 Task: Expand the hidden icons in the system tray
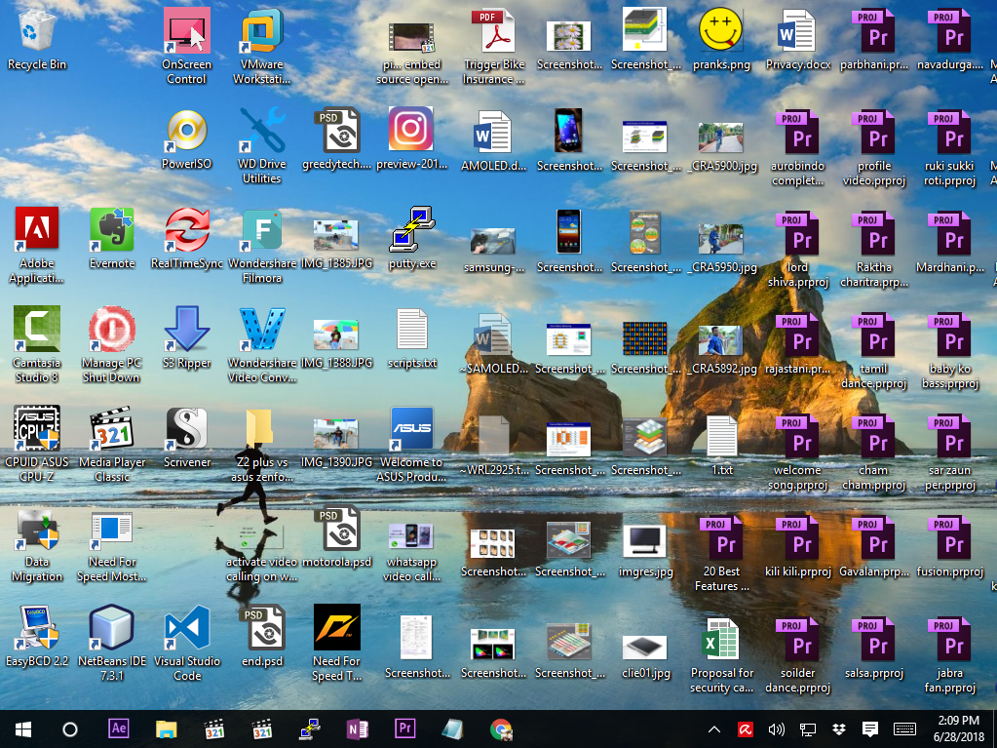point(713,728)
